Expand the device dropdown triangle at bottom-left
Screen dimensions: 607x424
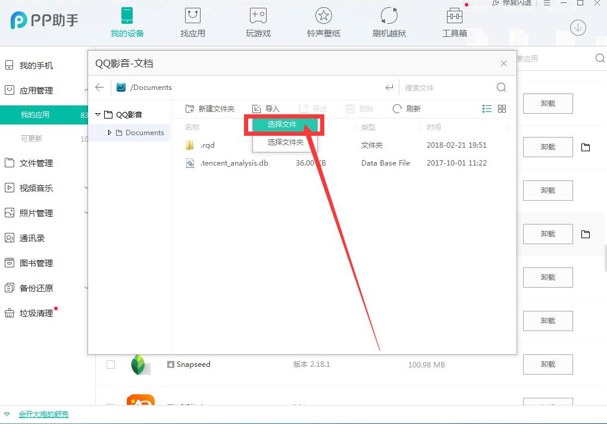coord(7,414)
